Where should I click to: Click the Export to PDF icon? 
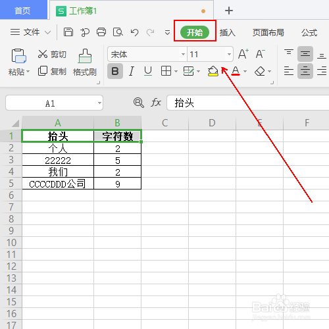85,32
